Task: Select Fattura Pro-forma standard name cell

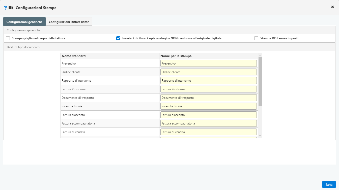Action: coord(110,89)
